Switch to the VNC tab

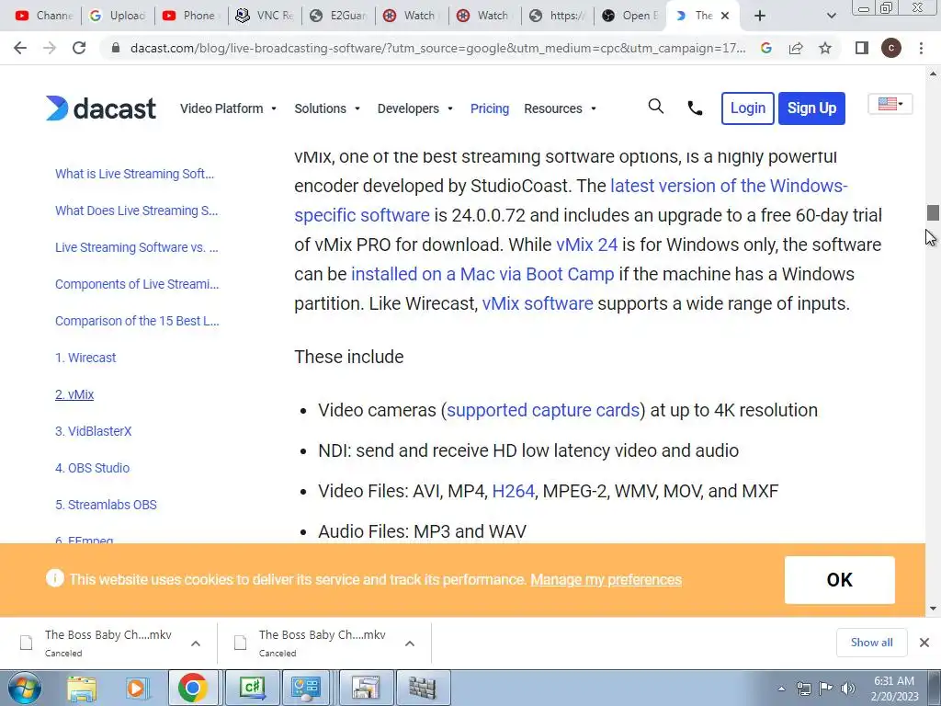coord(265,16)
